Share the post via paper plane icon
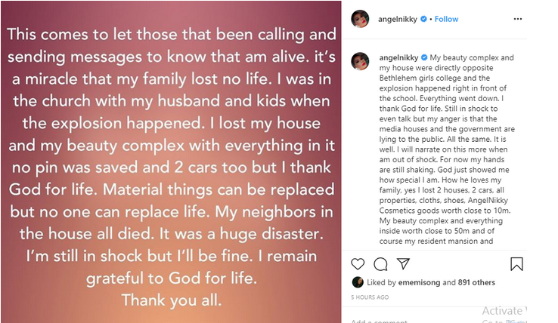 click(403, 264)
